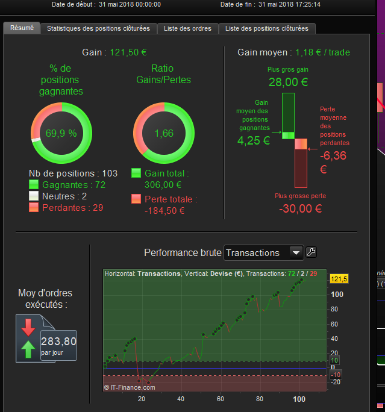
Task: Click the yellow 121,5 value label
Action: coord(339,279)
